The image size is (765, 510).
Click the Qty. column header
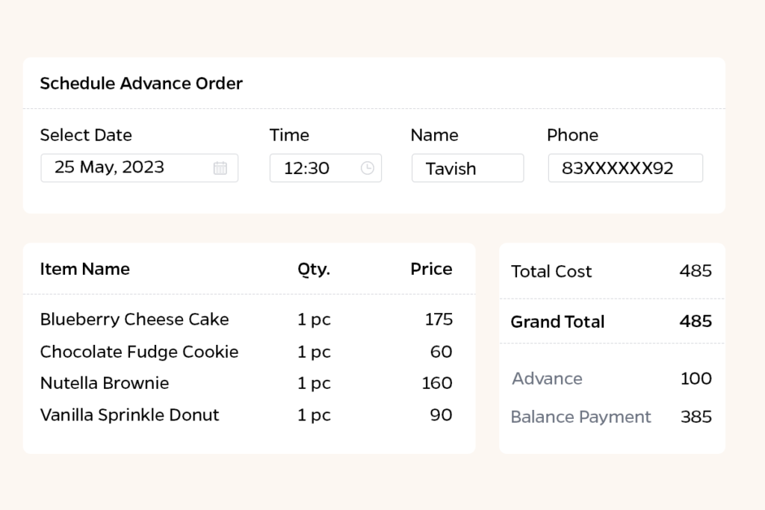[313, 270]
